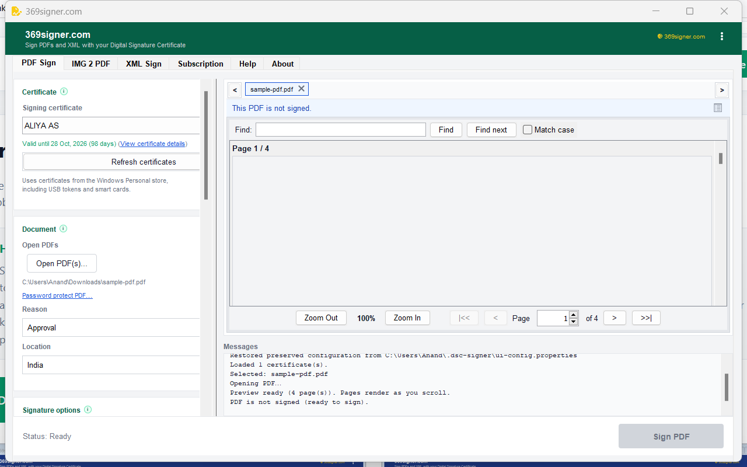Click the Password protect PDF link
Image resolution: width=747 pixels, height=467 pixels.
tap(57, 295)
